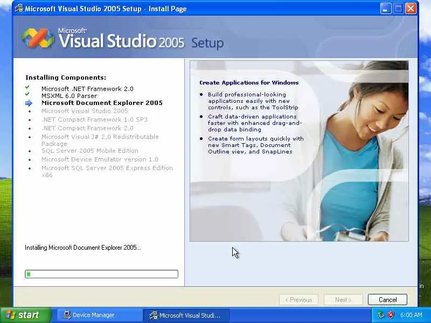Minimize the setup window

click(386, 9)
